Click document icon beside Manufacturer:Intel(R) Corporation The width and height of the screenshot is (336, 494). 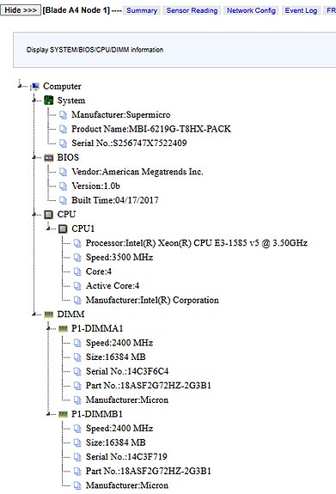pyautogui.click(x=77, y=300)
